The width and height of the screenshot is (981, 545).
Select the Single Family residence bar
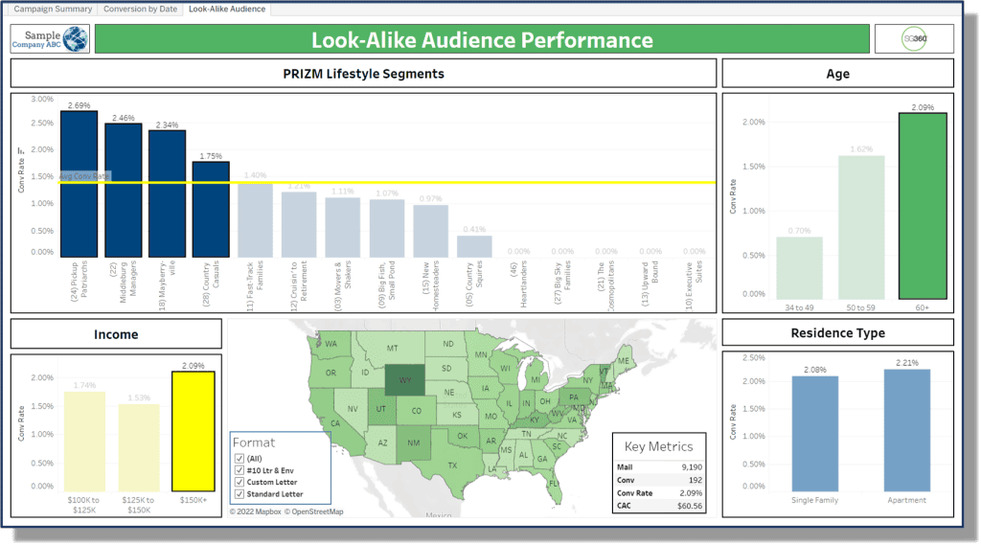(x=814, y=434)
